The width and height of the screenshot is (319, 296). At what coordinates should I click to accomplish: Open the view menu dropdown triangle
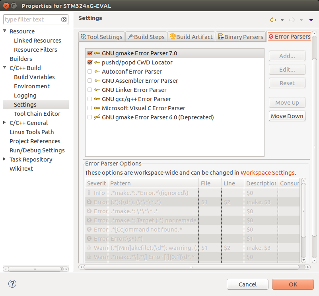coord(311,20)
